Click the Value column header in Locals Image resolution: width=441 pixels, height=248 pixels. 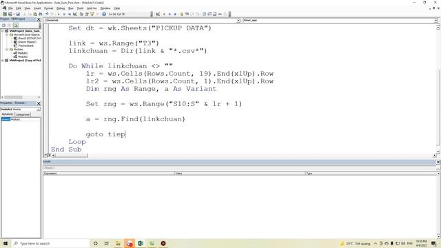pos(240,174)
